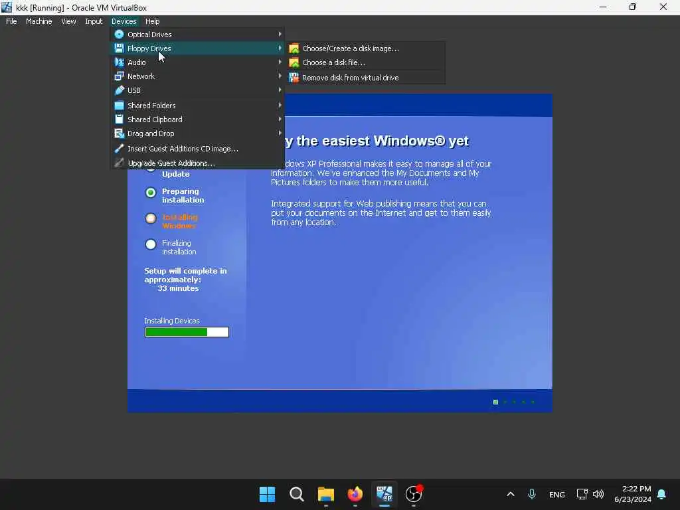Click the "Installing Devices" status label
This screenshot has height=510, width=680.
pyautogui.click(x=172, y=321)
